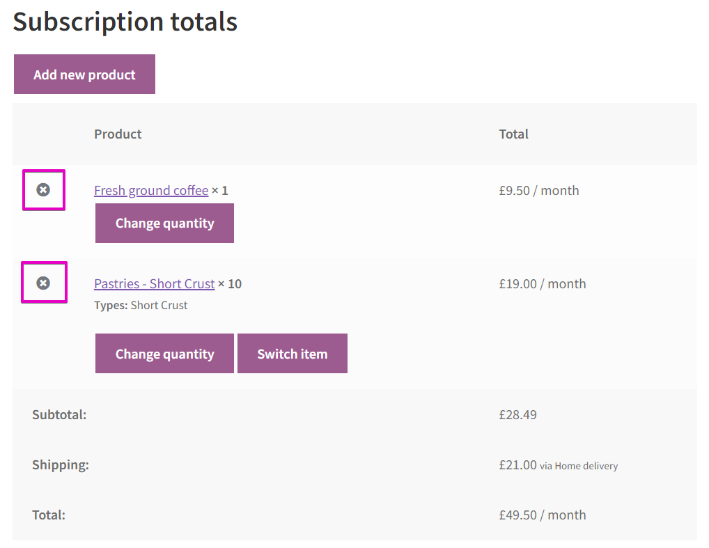Select the £49.50 / month total
Viewport: 709px width, 548px height.
click(x=542, y=515)
